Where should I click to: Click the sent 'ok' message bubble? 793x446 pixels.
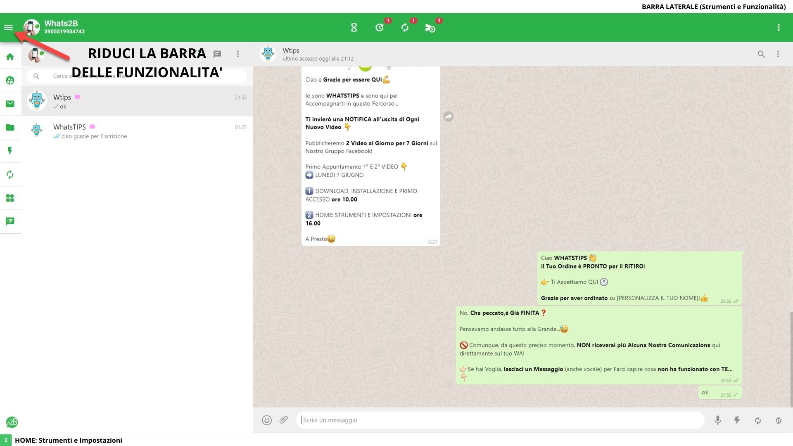[720, 393]
